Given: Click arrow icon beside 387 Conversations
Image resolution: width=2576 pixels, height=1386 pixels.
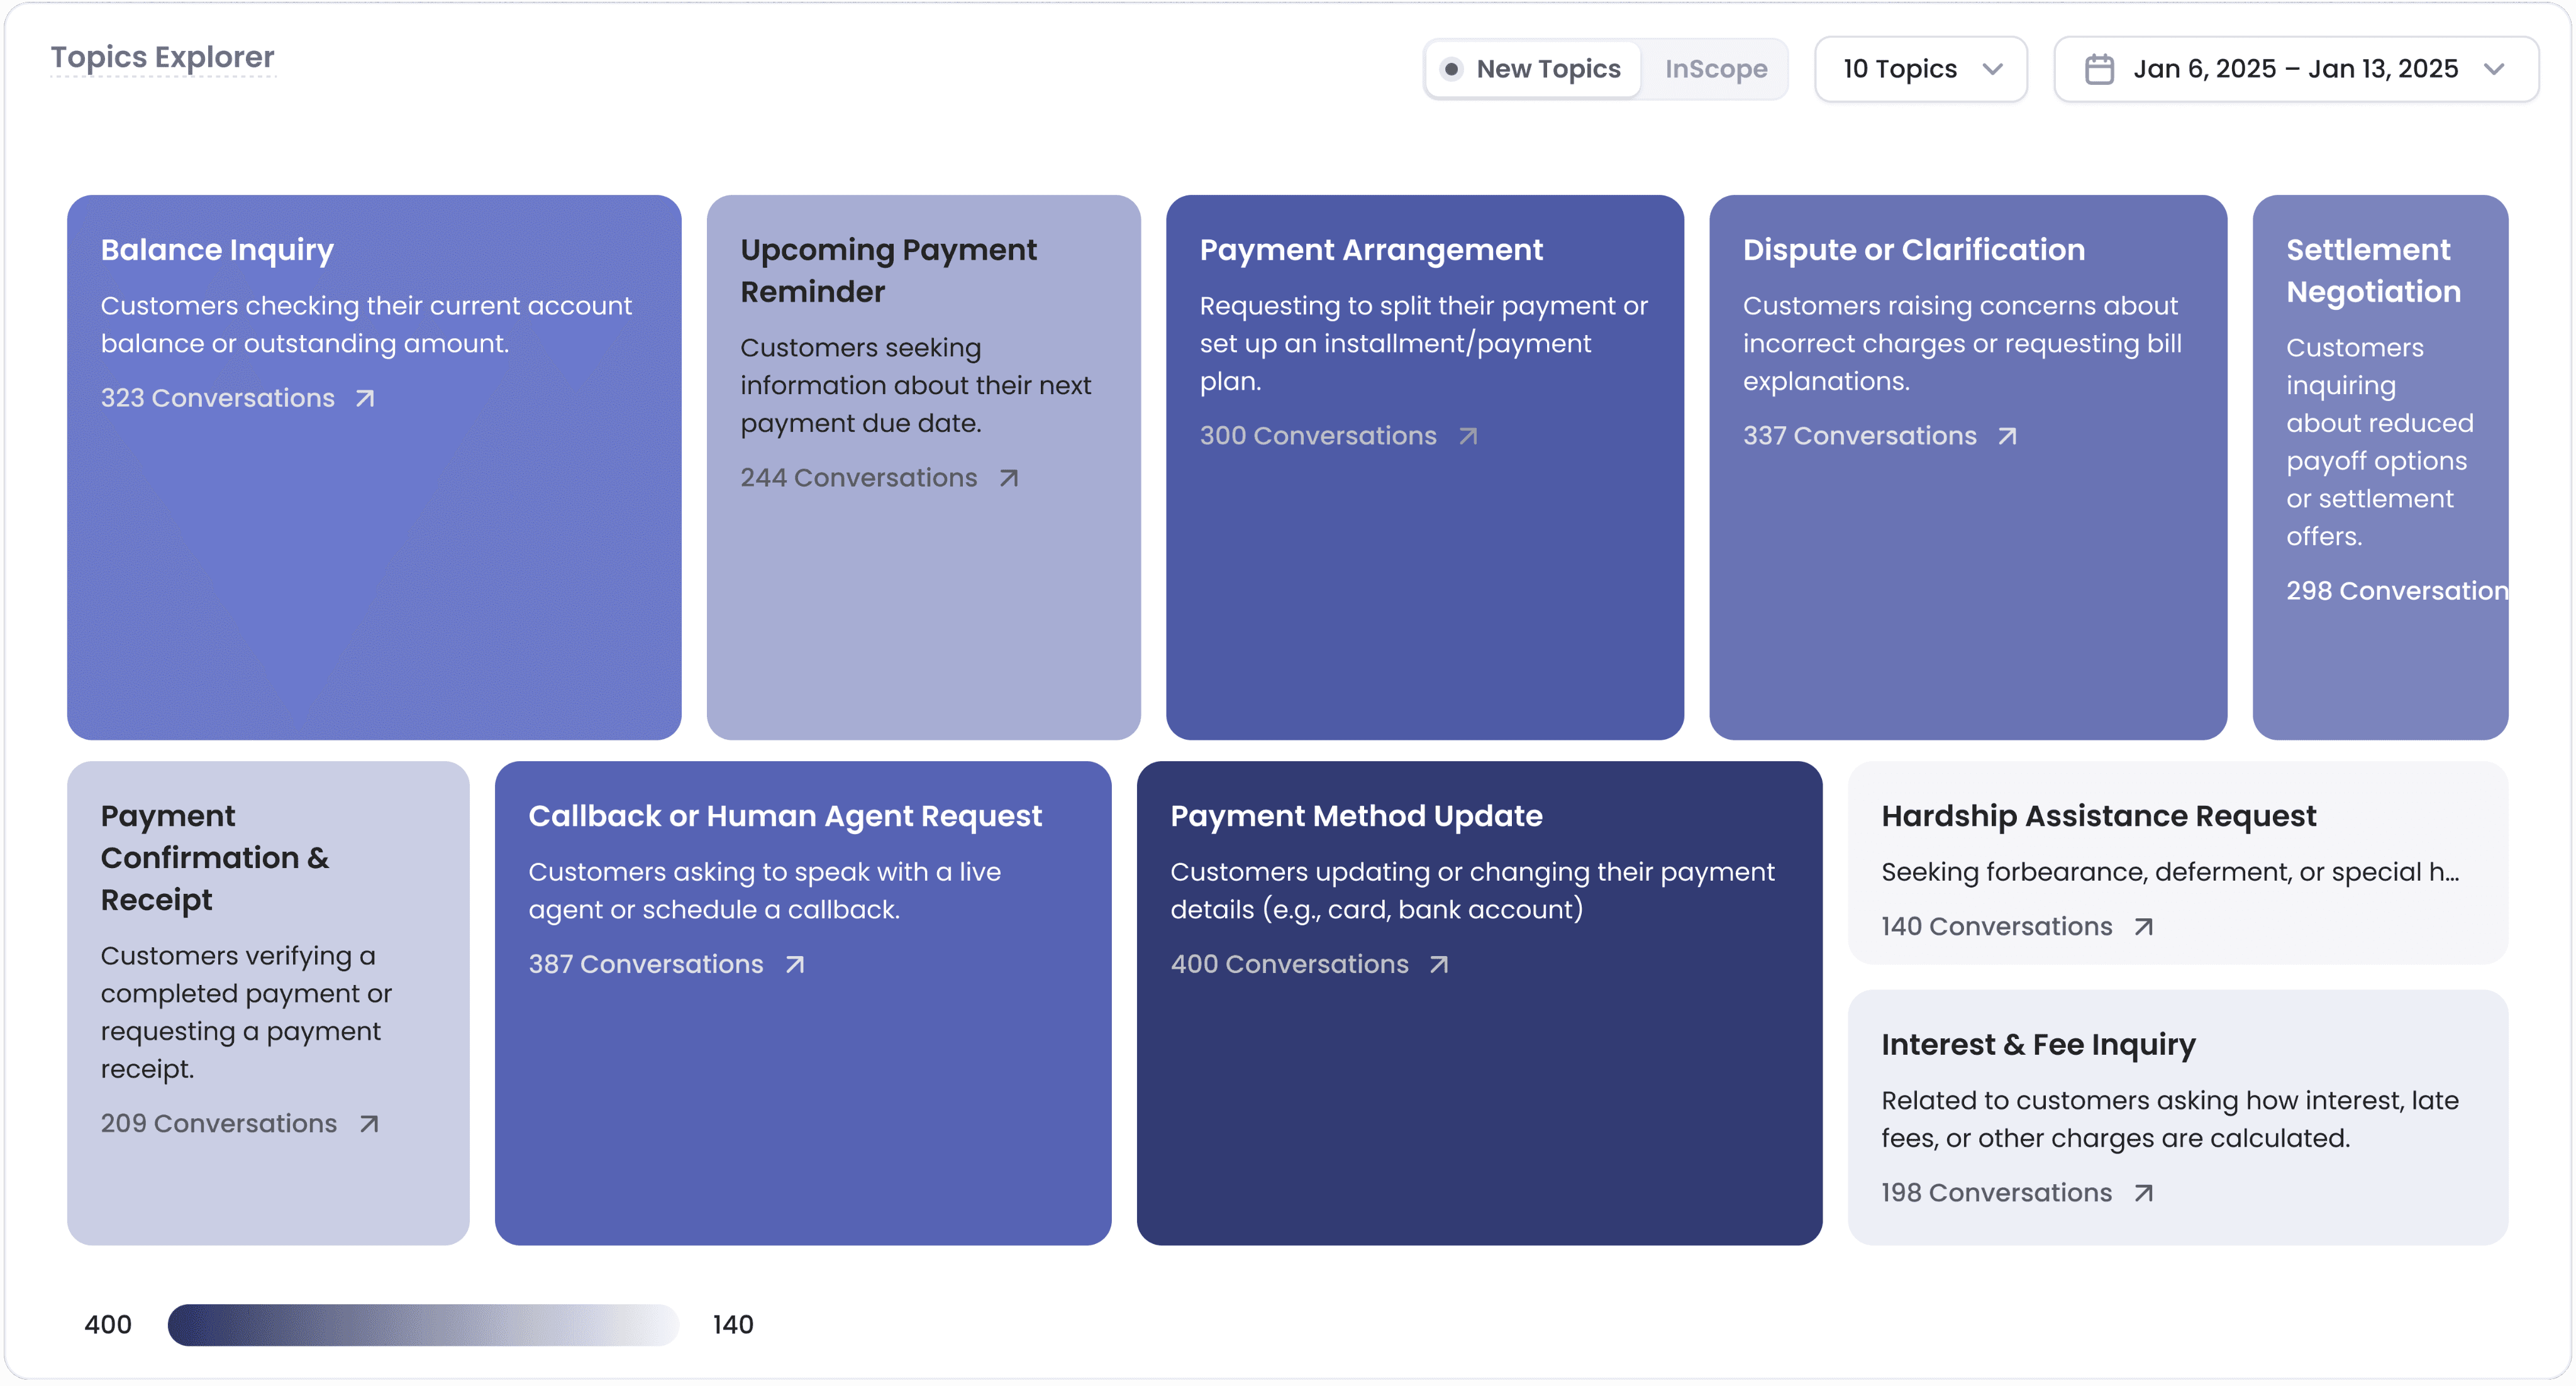Looking at the screenshot, I should (795, 965).
